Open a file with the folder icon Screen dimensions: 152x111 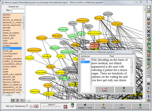tap(149, 11)
